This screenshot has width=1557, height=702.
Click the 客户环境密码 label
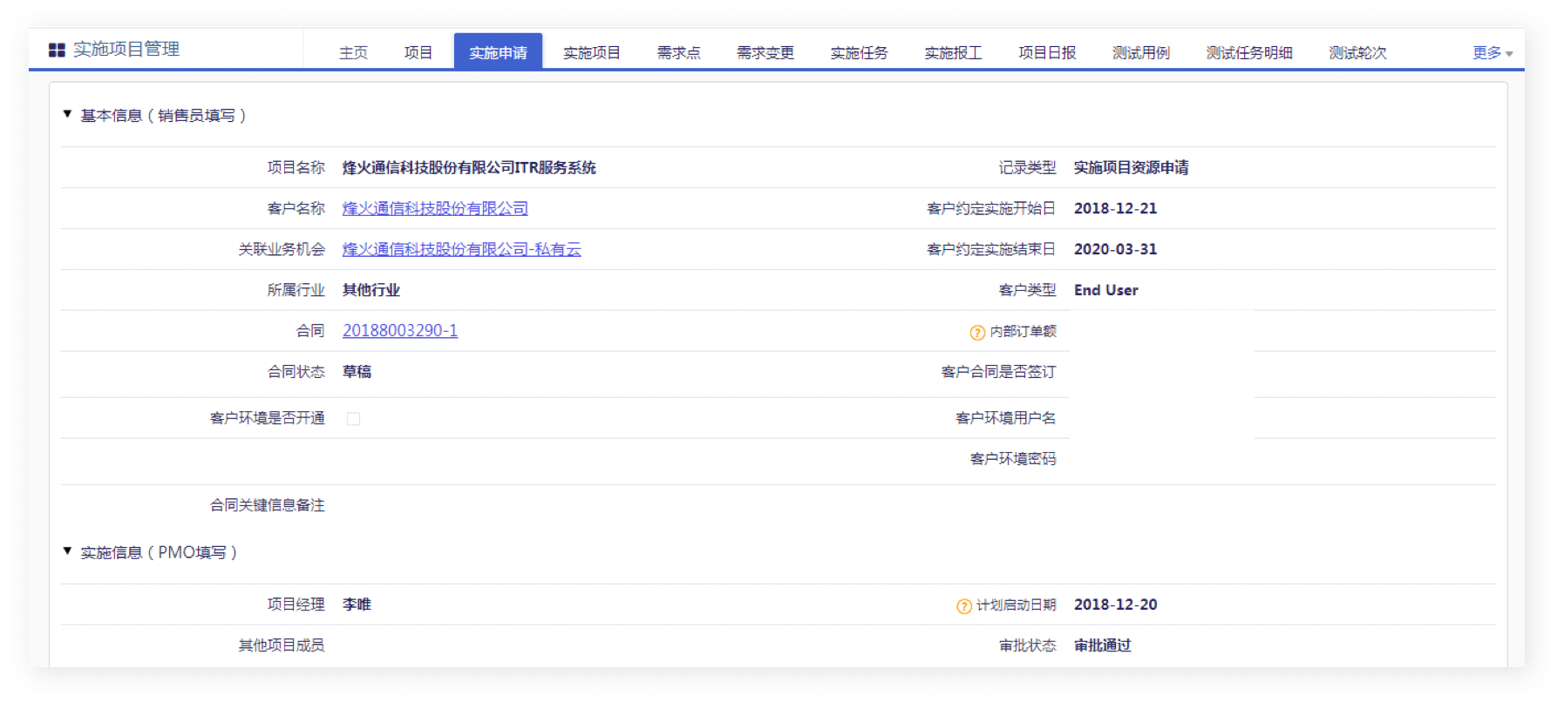coord(1012,458)
